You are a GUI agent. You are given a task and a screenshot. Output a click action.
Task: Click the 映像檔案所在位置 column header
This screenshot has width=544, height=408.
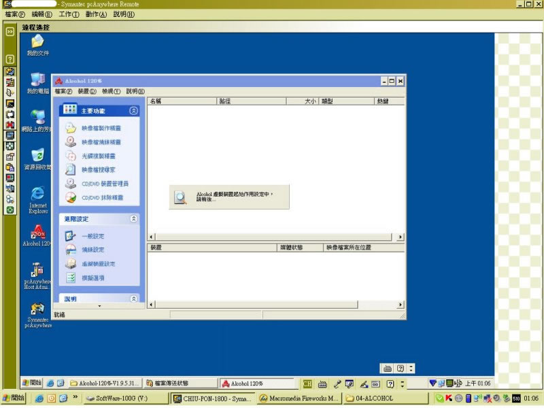(364, 248)
